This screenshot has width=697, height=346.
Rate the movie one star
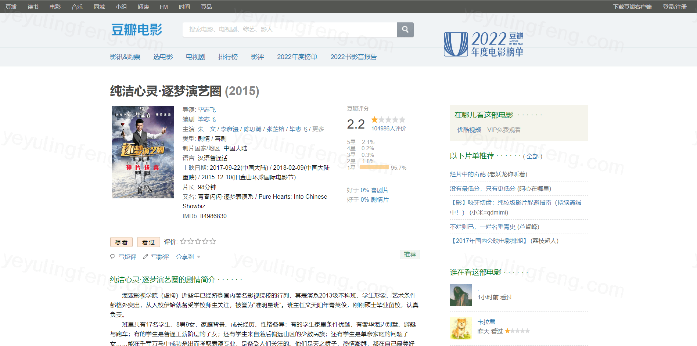point(183,241)
